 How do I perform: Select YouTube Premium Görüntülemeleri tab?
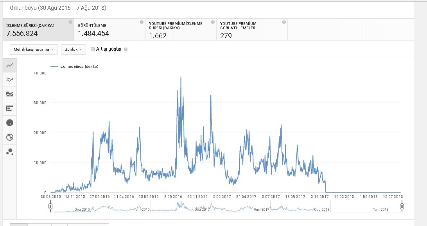pos(252,30)
